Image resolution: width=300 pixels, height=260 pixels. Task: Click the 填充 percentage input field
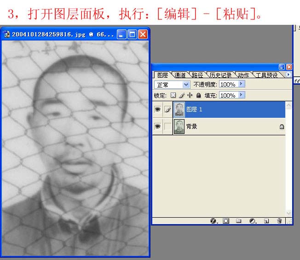(x=228, y=95)
